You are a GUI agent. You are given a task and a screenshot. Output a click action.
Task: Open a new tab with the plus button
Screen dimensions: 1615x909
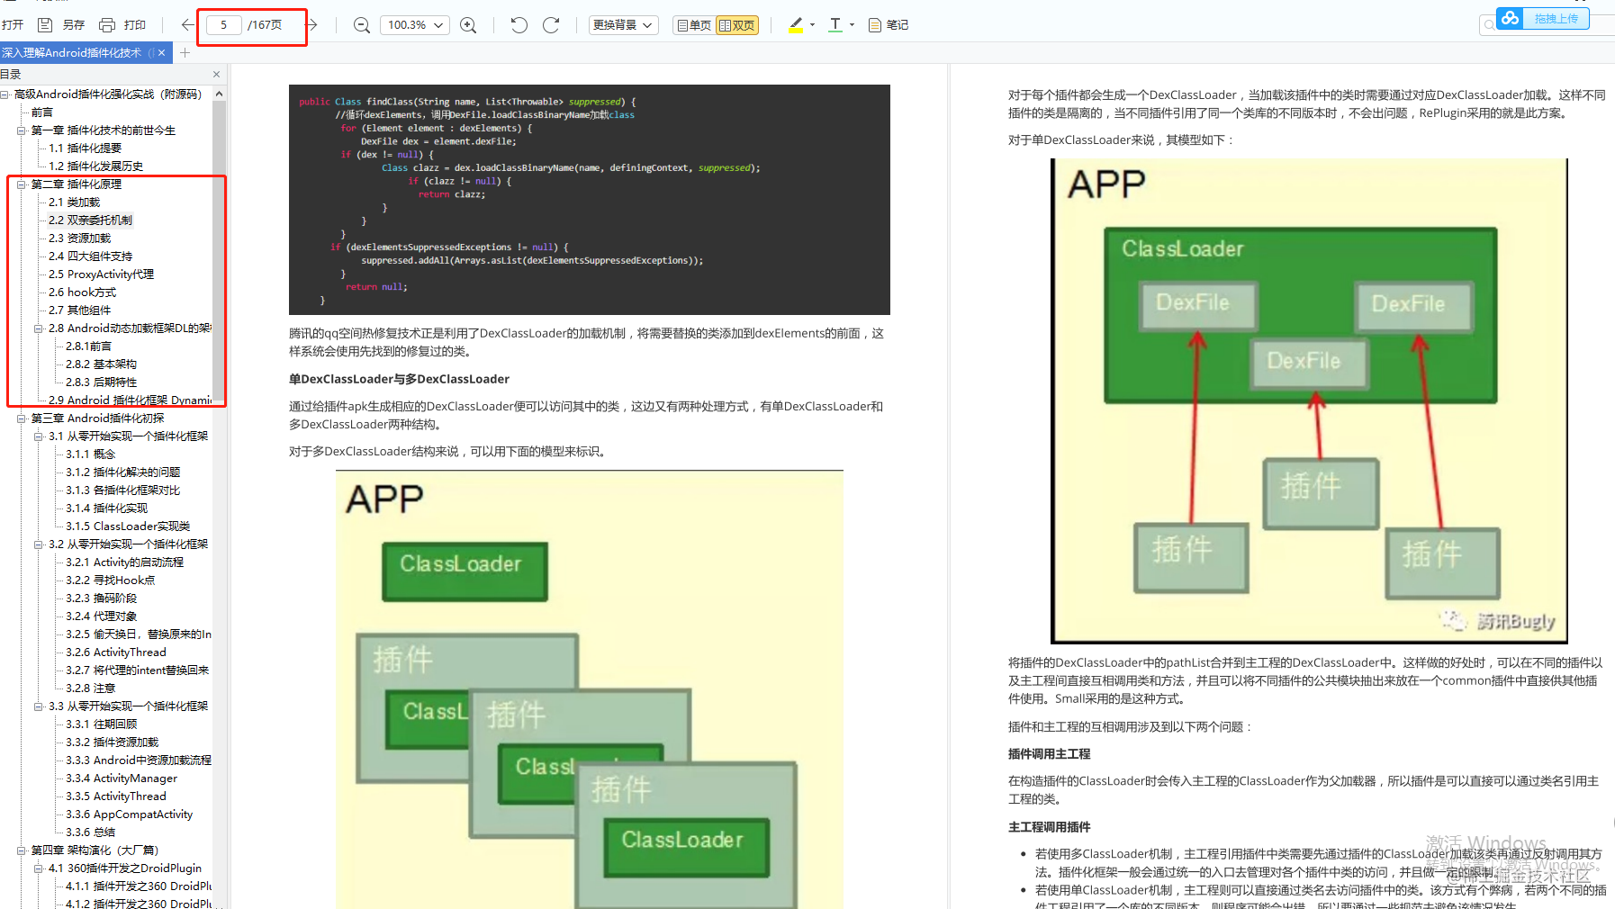[185, 52]
